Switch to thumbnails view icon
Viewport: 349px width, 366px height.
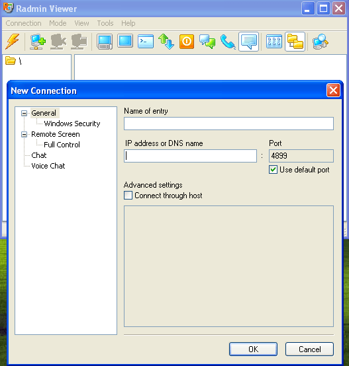click(274, 42)
